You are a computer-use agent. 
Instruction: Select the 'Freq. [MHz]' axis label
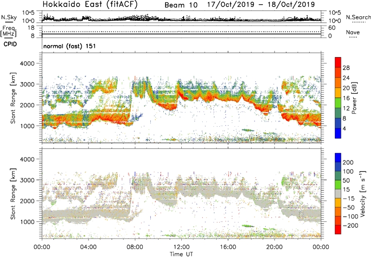(9, 31)
